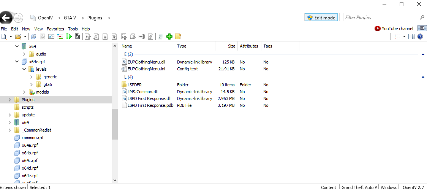Image resolution: width=427 pixels, height=189 pixels.
Task: Expand the audio folder in the tree
Action: coord(24,54)
